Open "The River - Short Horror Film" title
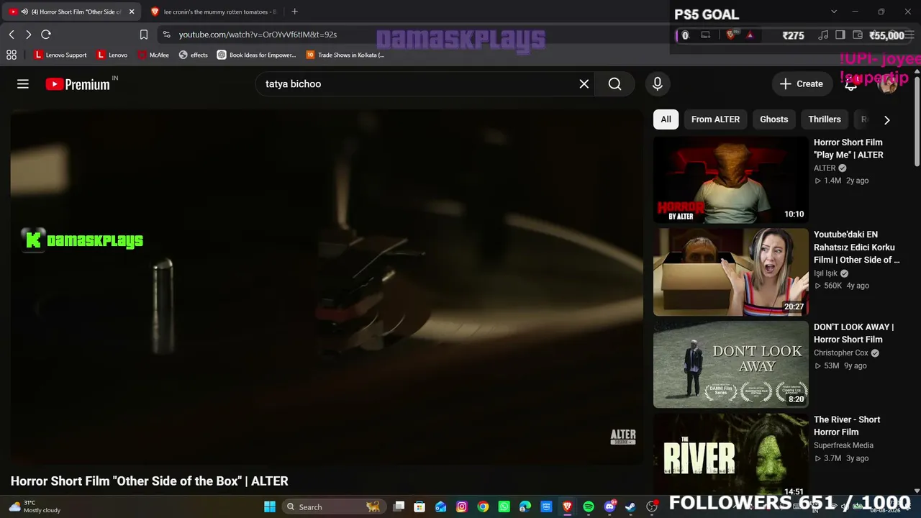 coord(847,426)
